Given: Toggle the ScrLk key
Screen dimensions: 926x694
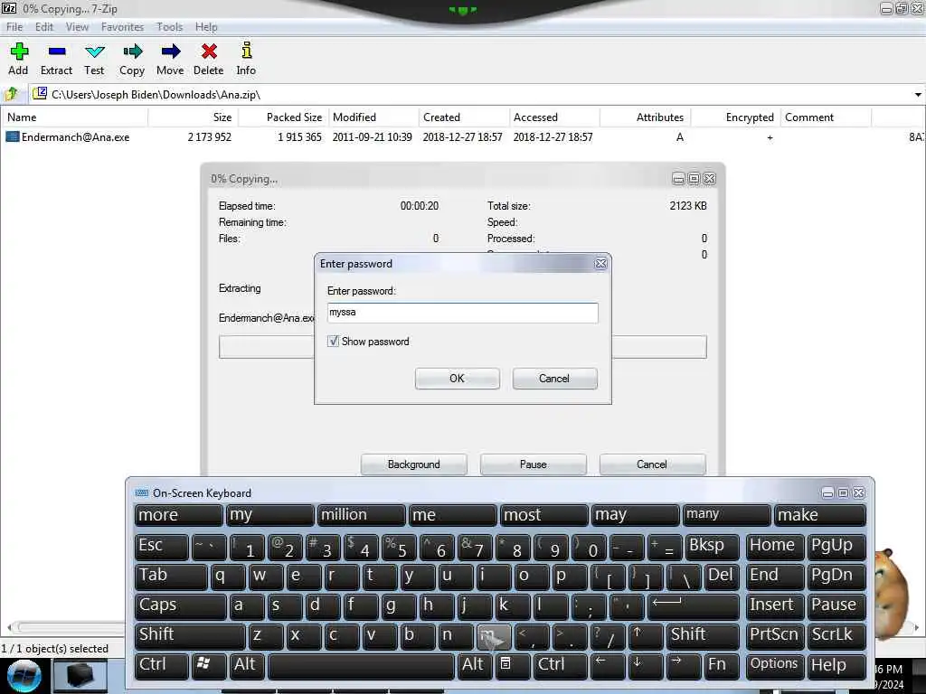Looking at the screenshot, I should click(836, 635).
